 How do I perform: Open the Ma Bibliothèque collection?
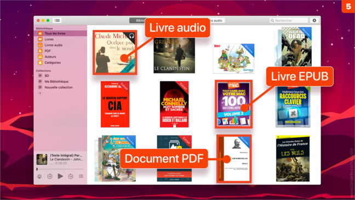pos(60,82)
